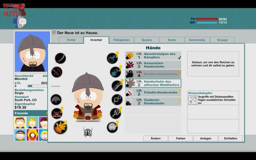256x160 pixels.
Task: Click the Farben button
Action: 180,139
